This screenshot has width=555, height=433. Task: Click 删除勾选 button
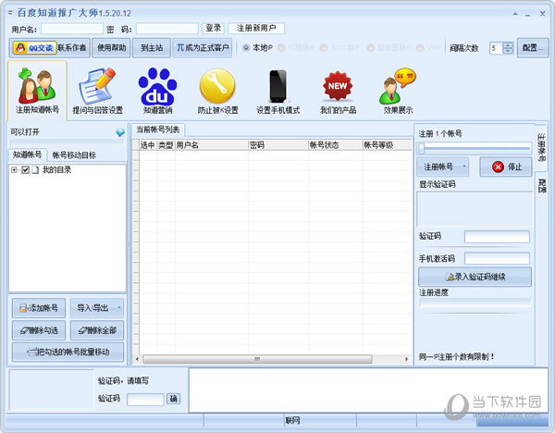39,330
